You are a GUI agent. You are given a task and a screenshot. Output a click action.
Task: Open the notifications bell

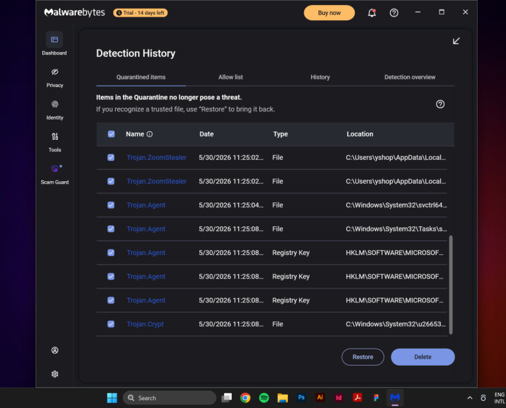[372, 13]
